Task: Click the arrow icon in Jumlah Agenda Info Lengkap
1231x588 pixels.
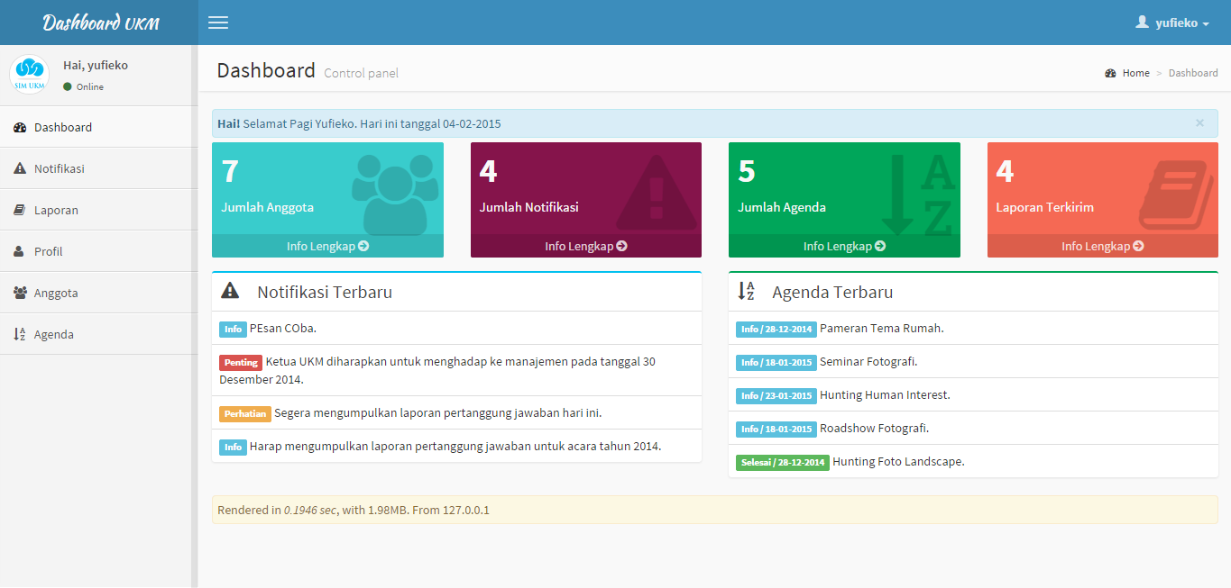Action: [880, 246]
